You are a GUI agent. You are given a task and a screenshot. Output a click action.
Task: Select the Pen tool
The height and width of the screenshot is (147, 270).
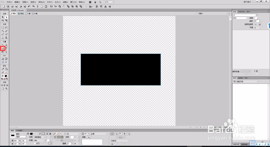click(6, 45)
